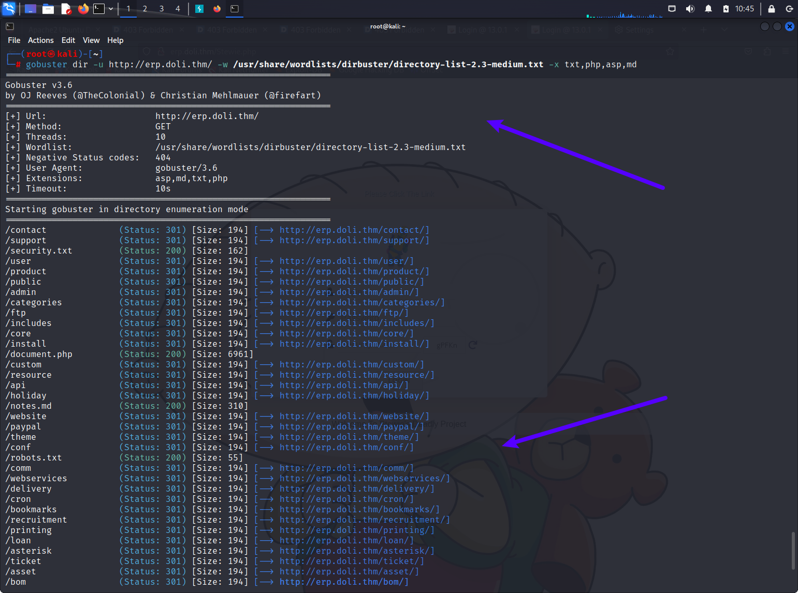Image resolution: width=798 pixels, height=593 pixels.
Task: Activate the terminal window in the taskbar
Action: (x=235, y=9)
